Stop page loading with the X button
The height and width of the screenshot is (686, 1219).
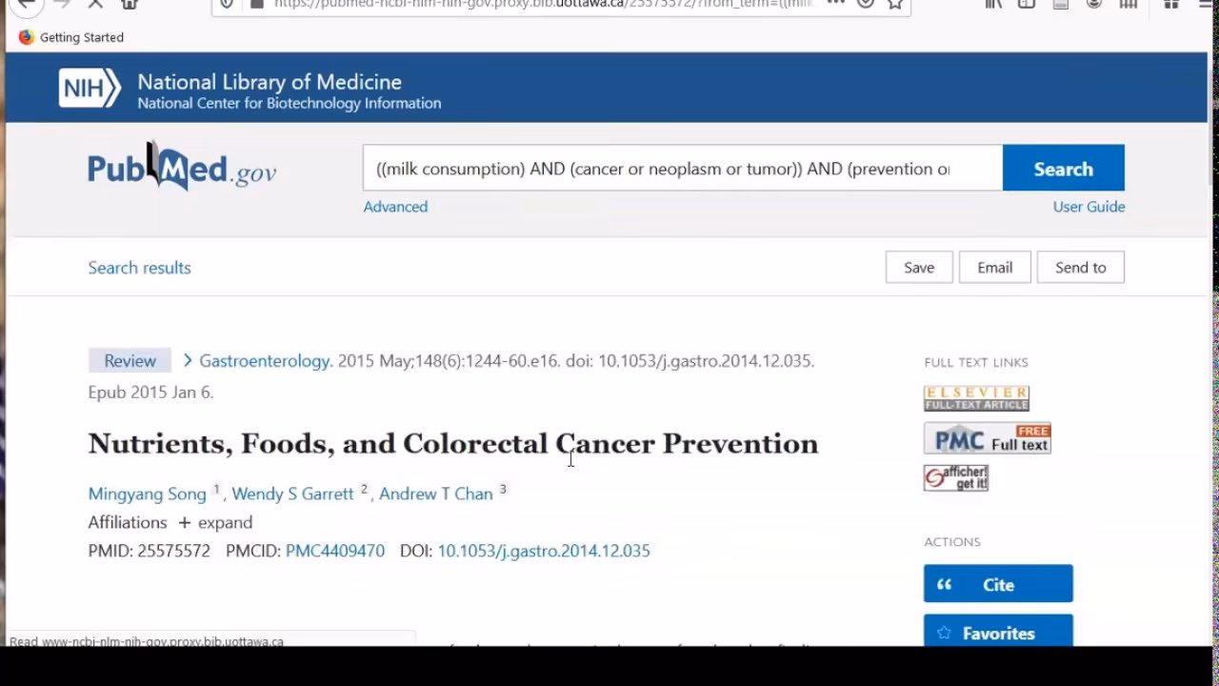[95, 5]
